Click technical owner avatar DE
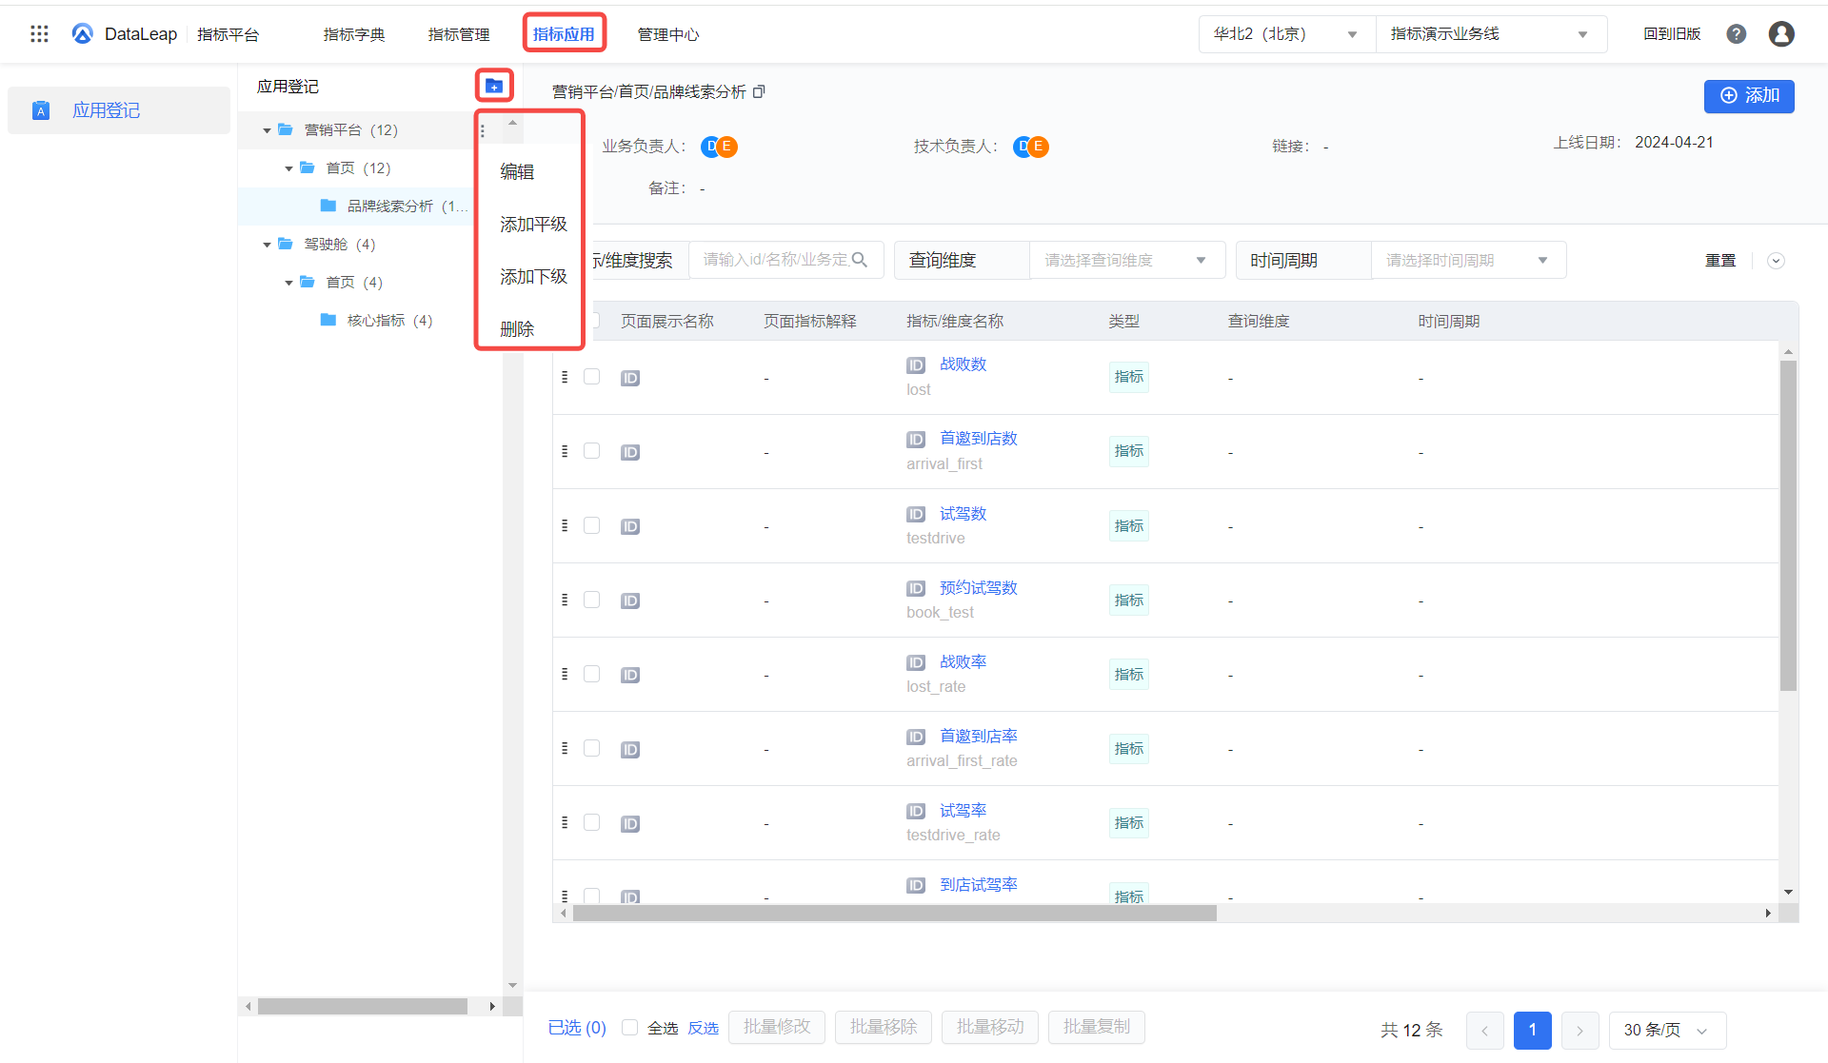The image size is (1828, 1063). [x=1031, y=147]
